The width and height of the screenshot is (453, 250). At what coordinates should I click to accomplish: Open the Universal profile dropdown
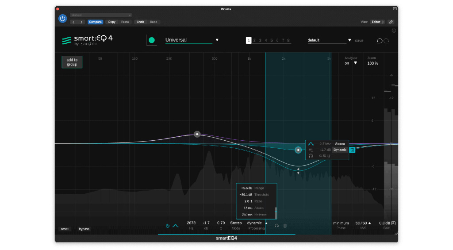[192, 40]
